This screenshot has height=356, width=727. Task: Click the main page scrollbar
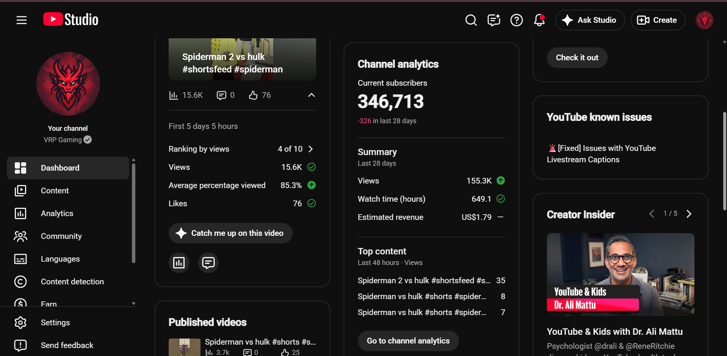[725, 161]
